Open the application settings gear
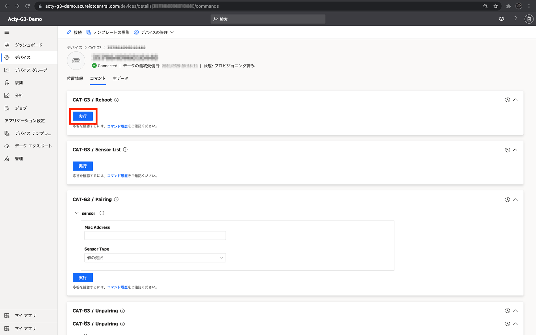 502,19
